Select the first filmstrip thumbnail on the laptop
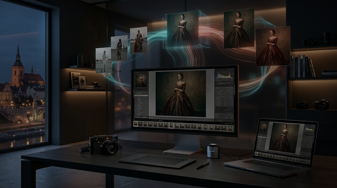This screenshot has width=337, height=188. point(256,154)
